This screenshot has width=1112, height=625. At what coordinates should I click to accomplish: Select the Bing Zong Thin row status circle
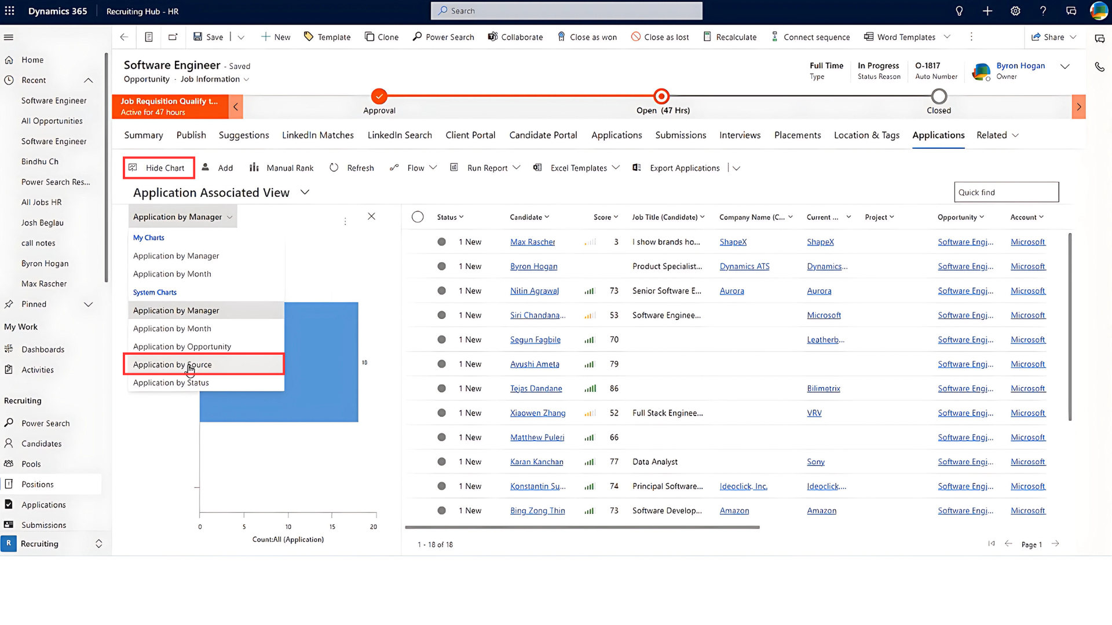point(442,510)
